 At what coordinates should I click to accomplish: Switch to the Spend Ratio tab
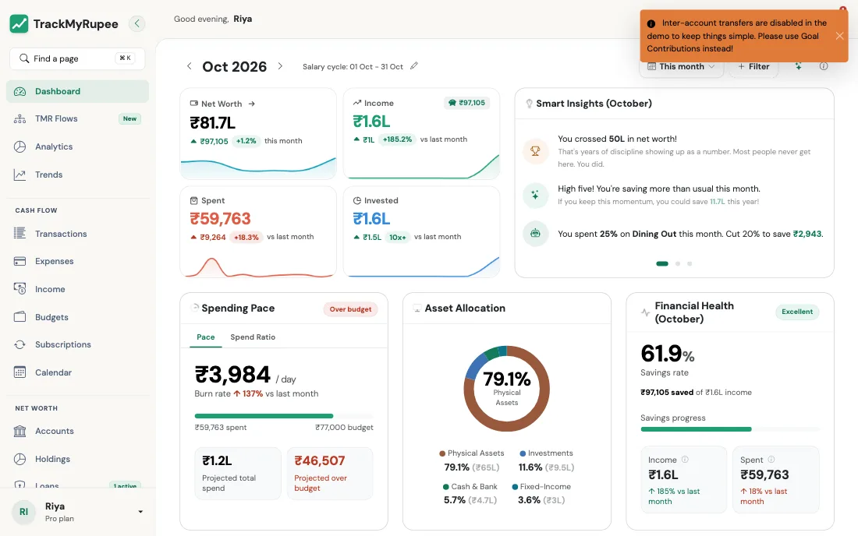[x=253, y=337]
